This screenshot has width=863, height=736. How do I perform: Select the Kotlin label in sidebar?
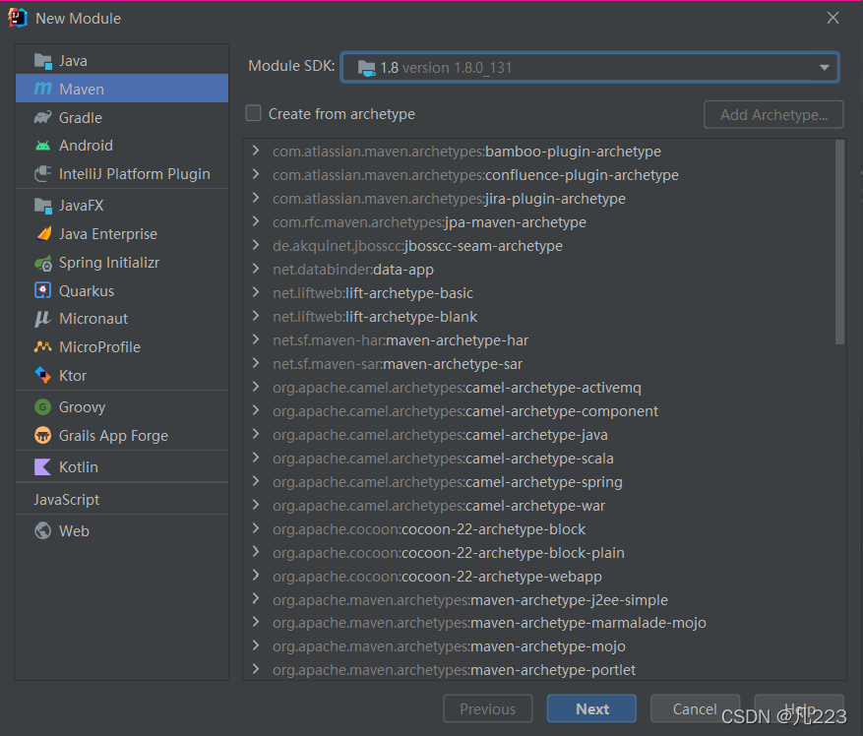coord(79,466)
